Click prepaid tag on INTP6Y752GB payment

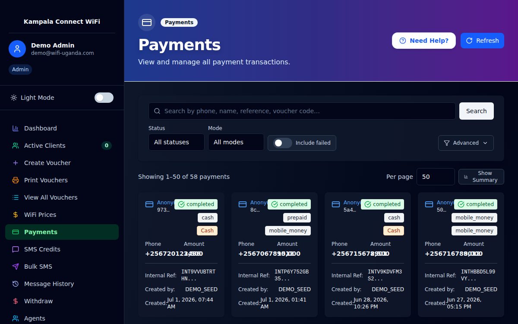(x=297, y=218)
